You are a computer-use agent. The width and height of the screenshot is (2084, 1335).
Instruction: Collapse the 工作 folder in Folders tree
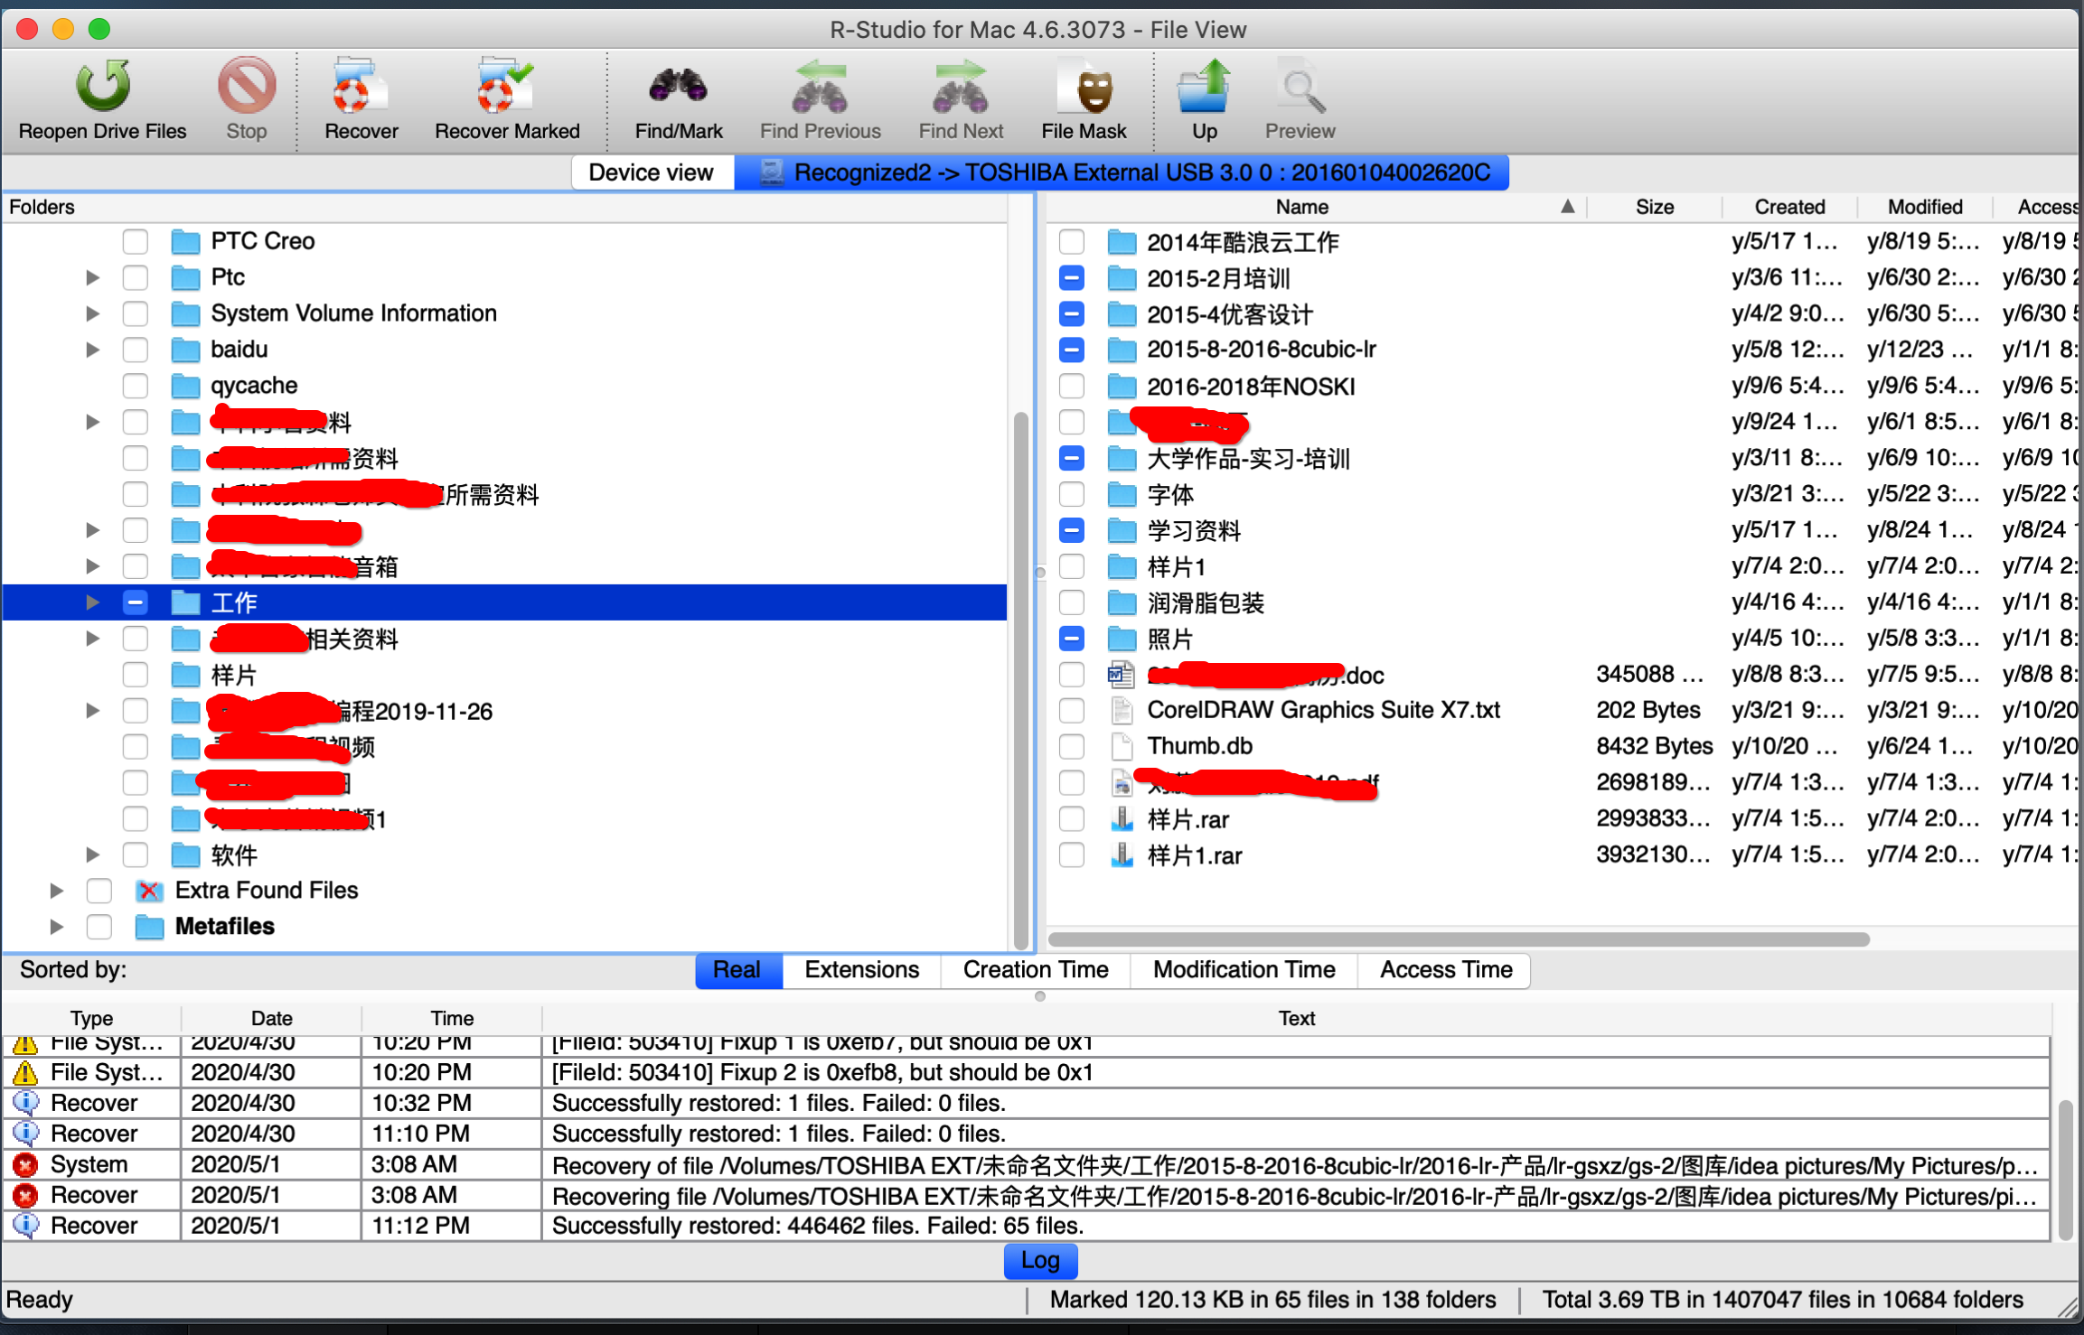[91, 602]
